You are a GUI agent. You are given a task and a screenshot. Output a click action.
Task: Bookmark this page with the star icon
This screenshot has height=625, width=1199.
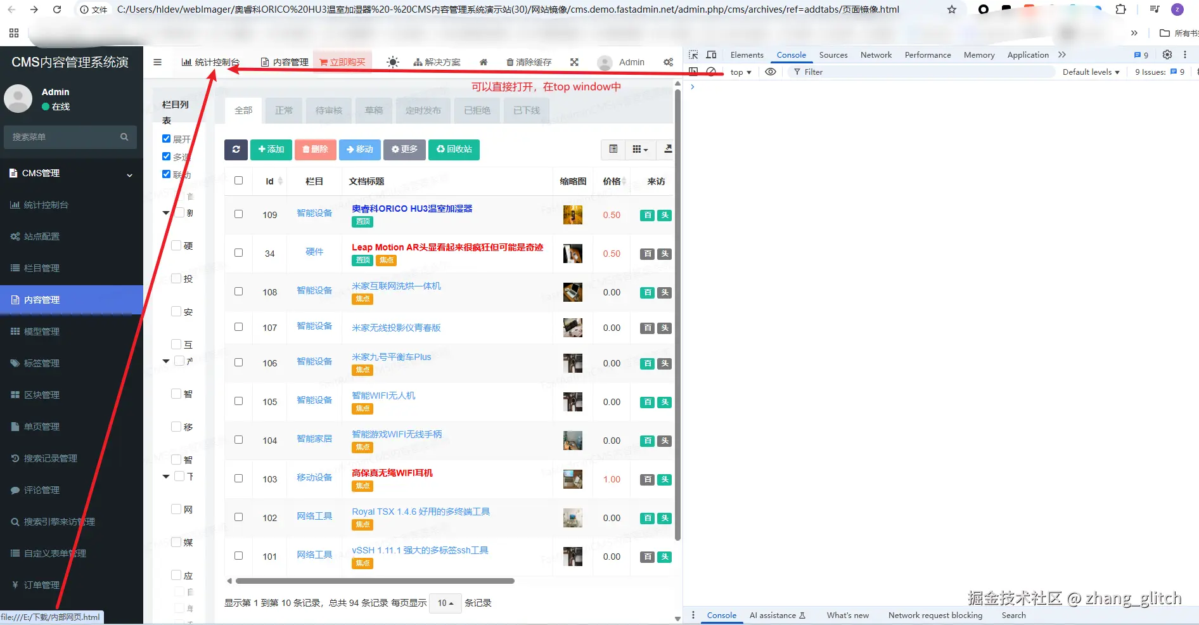coord(951,10)
